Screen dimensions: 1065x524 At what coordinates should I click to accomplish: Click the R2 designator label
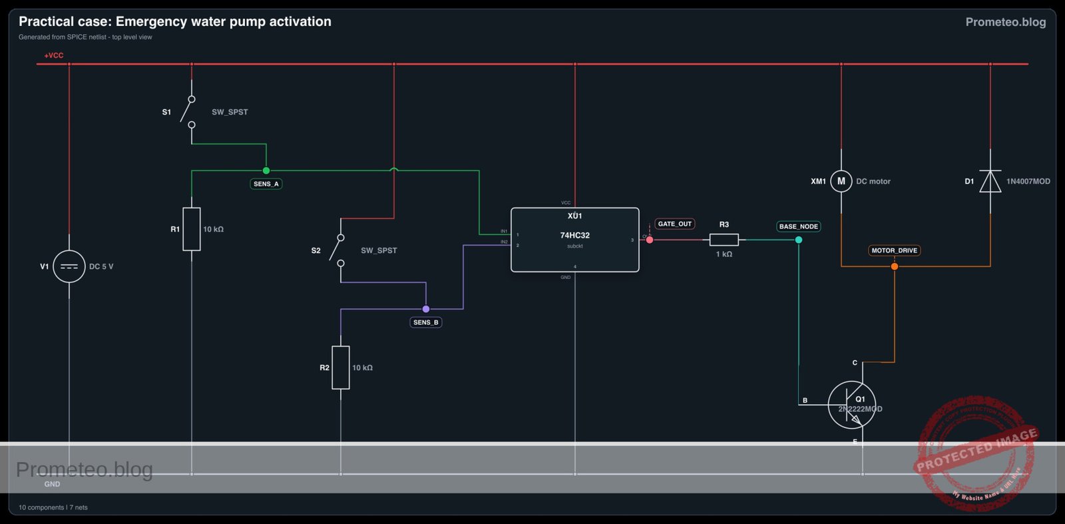click(324, 368)
